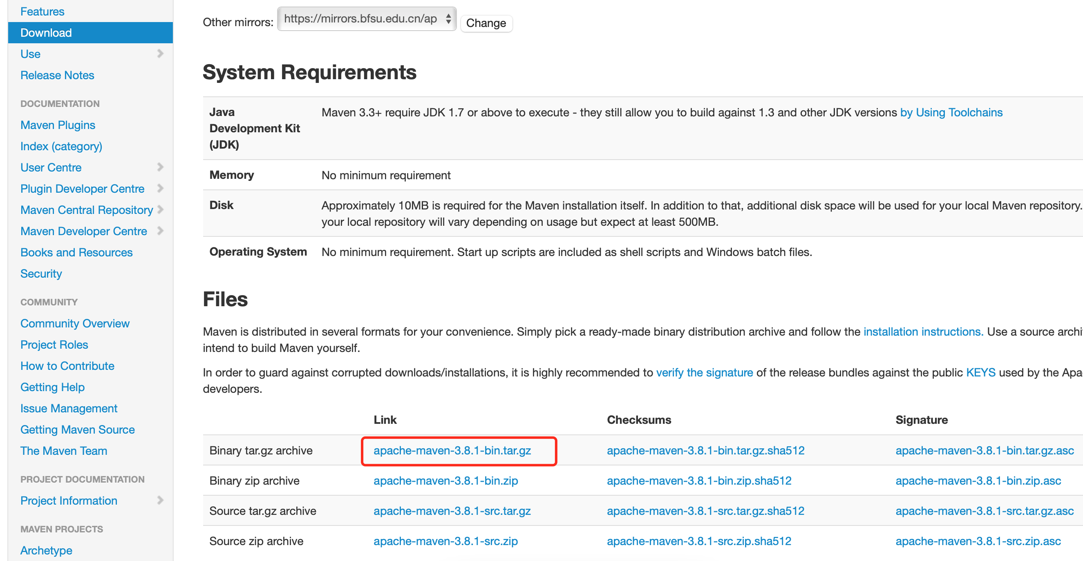Open Maven Central Repository link
Screen dimensions: 1083x561
(87, 210)
